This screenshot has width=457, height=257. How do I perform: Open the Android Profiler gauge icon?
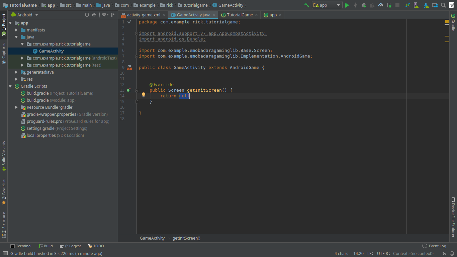(x=381, y=5)
